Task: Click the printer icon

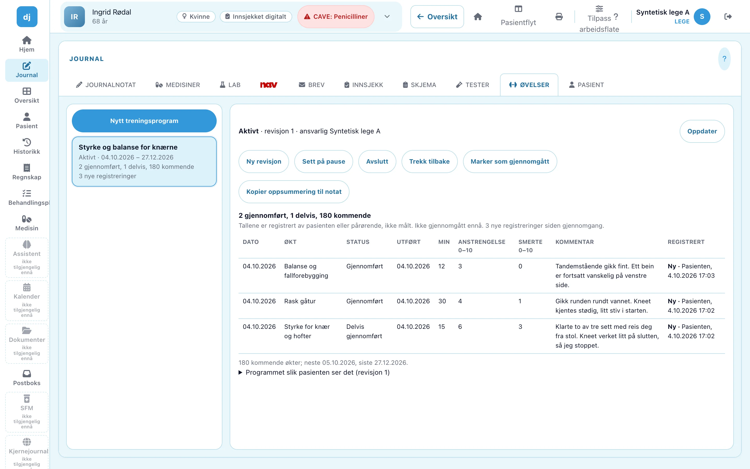Action: [x=559, y=17]
